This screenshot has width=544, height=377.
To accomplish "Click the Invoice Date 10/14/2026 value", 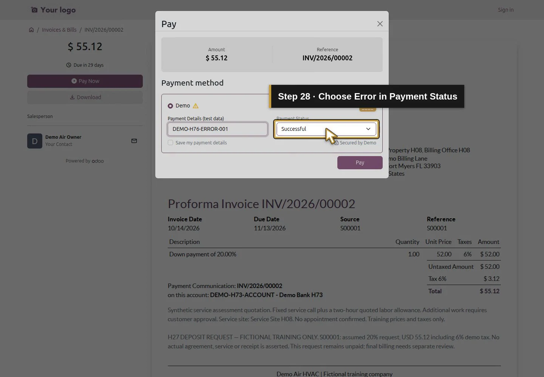I will click(x=184, y=228).
